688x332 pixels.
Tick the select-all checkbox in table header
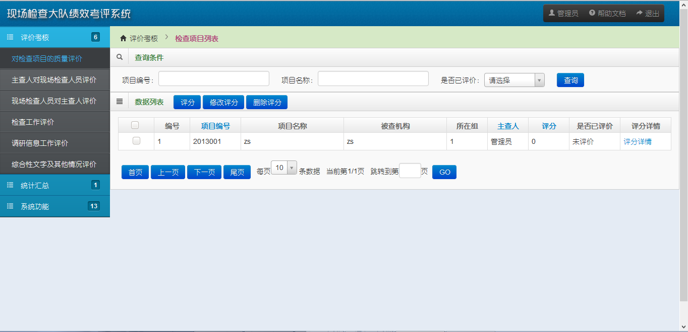(x=135, y=125)
